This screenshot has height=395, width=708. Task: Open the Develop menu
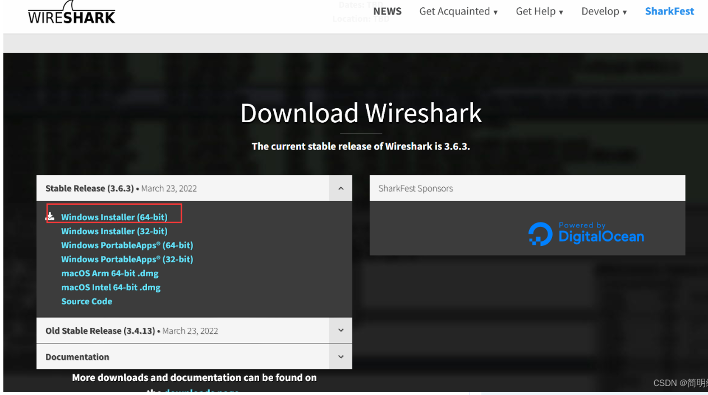click(x=604, y=11)
